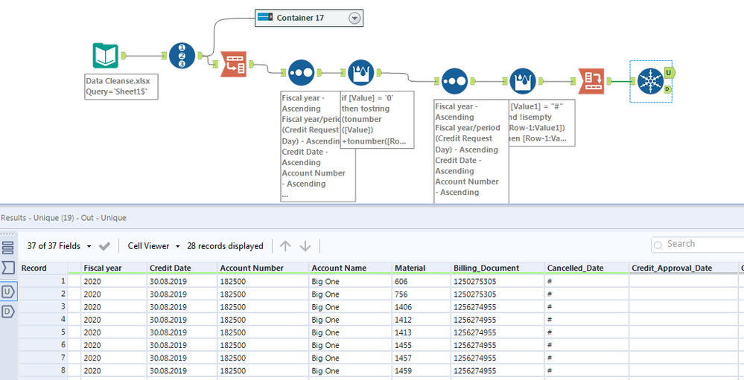Screen dimensions: 744x380
Task: Click the Unique tool's U output anchor
Action: coord(669,72)
